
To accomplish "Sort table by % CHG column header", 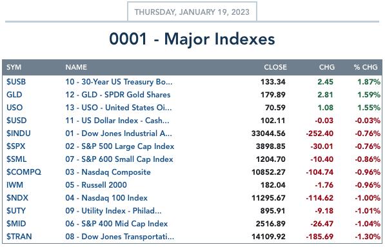I will 366,67.
